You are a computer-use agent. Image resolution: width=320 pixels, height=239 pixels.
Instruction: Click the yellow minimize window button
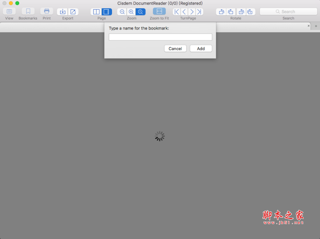11,3
